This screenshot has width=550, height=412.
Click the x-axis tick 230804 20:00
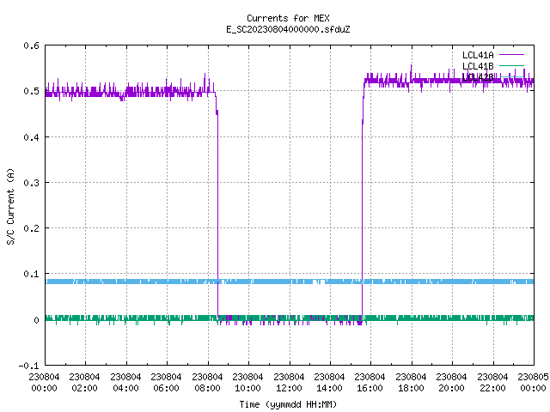[x=451, y=383]
